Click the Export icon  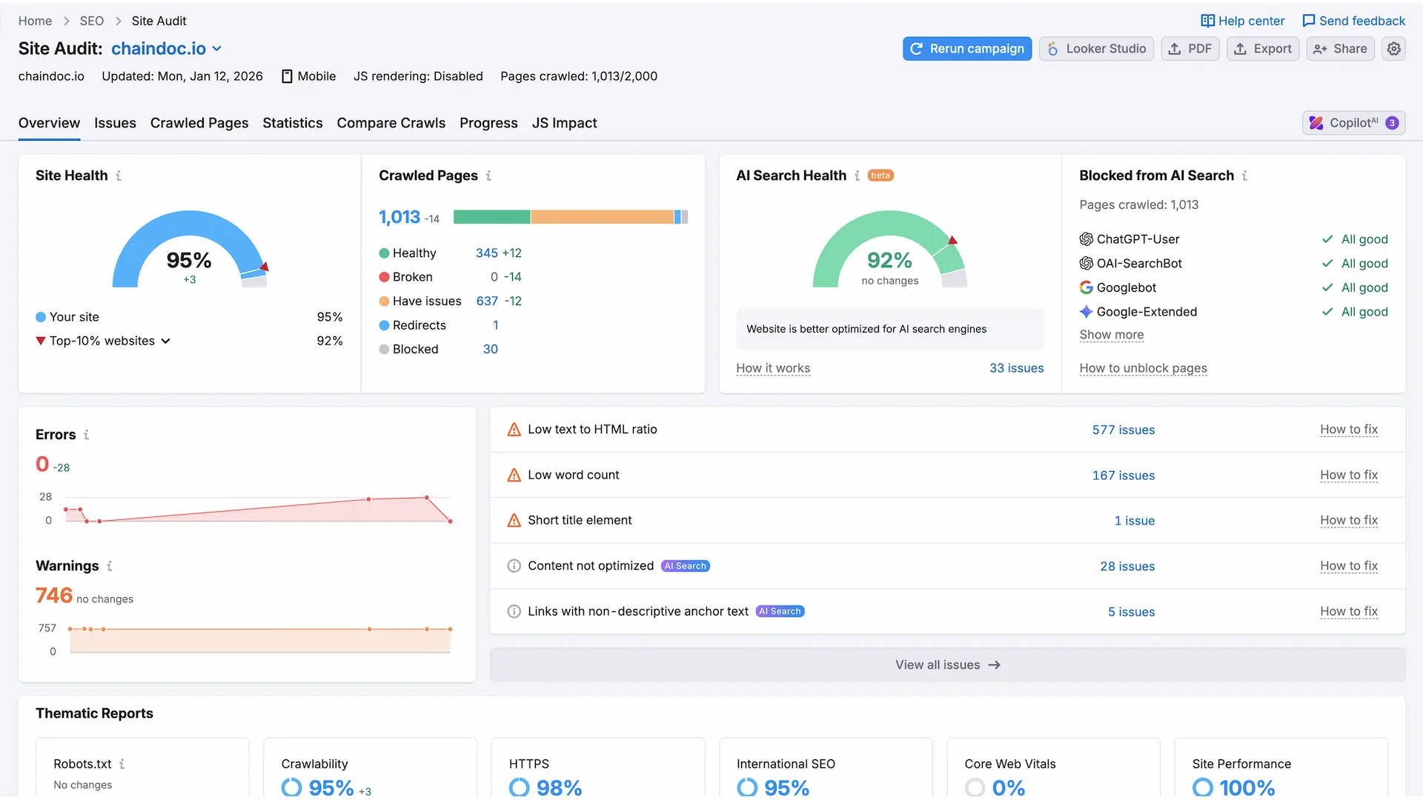click(x=1240, y=48)
